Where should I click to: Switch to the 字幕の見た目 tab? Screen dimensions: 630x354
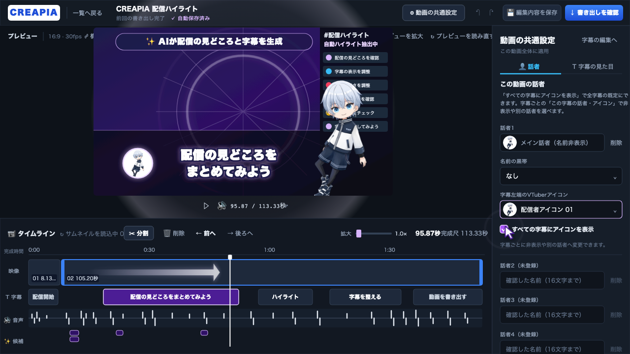[x=593, y=66]
